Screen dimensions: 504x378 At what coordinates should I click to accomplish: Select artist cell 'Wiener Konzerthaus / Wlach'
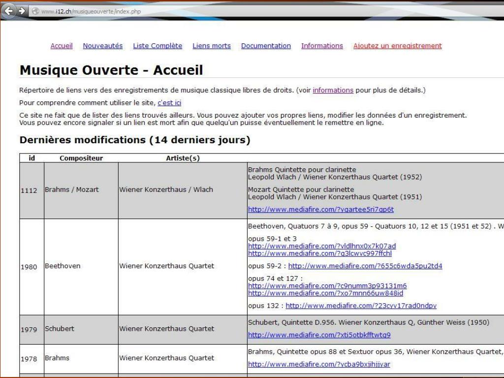(183, 189)
